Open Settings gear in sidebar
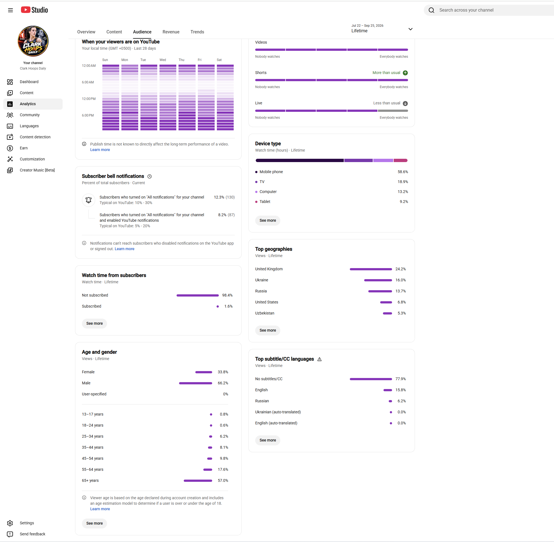The width and height of the screenshot is (554, 542). [10, 523]
